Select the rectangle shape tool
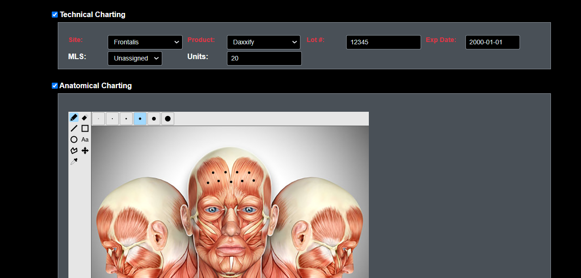This screenshot has height=278, width=581. click(x=85, y=128)
